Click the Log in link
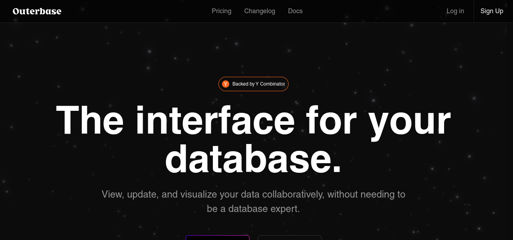This screenshot has height=240, width=513. pos(455,11)
